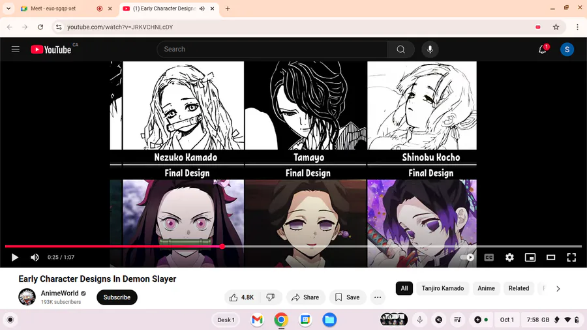
Task: Open more actions ellipsis menu
Action: [378, 297]
